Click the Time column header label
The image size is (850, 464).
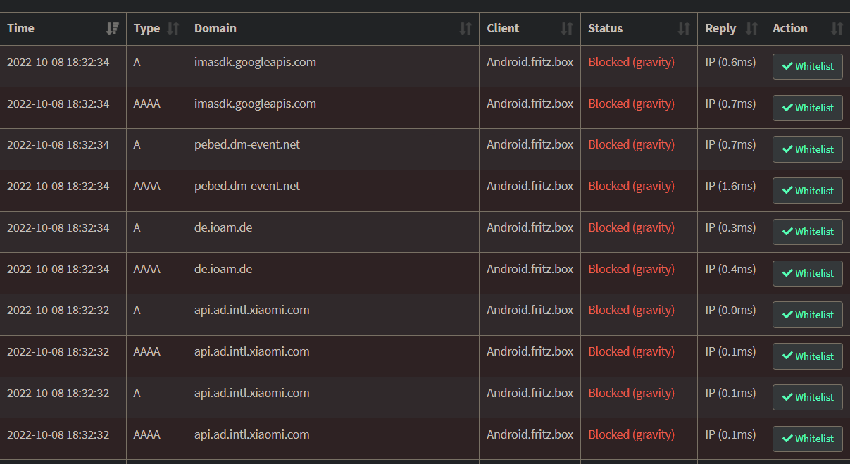point(21,29)
